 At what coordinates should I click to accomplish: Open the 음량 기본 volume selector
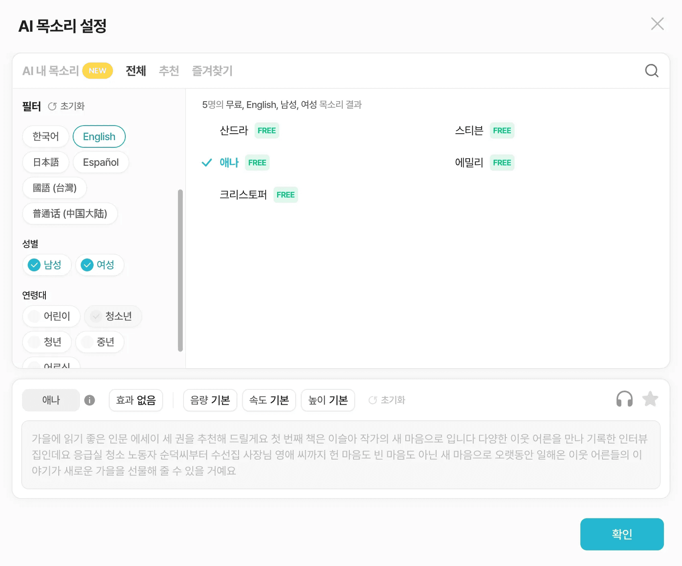click(210, 400)
